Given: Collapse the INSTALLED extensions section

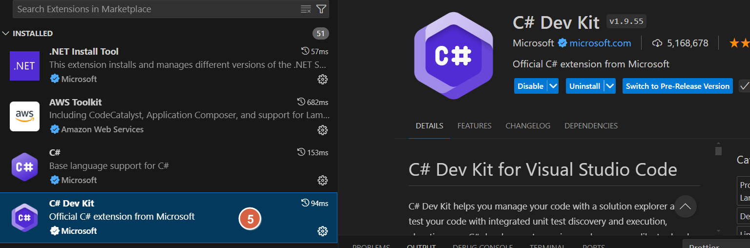Looking at the screenshot, I should coord(5,34).
